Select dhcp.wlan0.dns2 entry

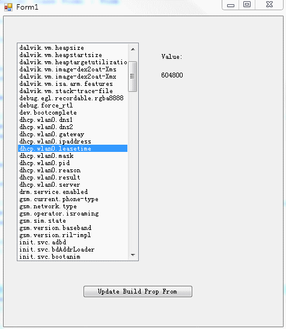[x=73, y=127]
